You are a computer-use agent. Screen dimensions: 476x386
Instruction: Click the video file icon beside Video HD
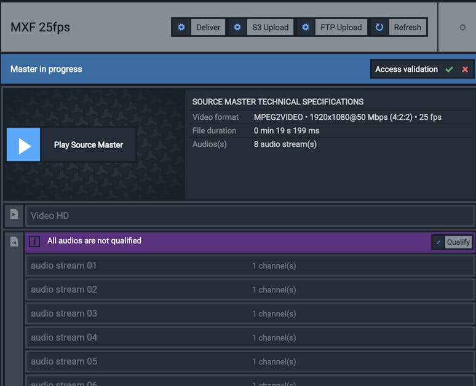click(x=14, y=215)
